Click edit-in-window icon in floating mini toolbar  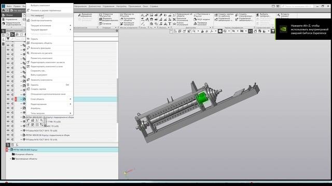[x=33, y=125]
